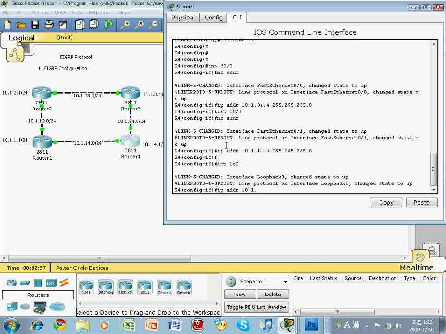Select the End Devices category icon

coord(12,307)
